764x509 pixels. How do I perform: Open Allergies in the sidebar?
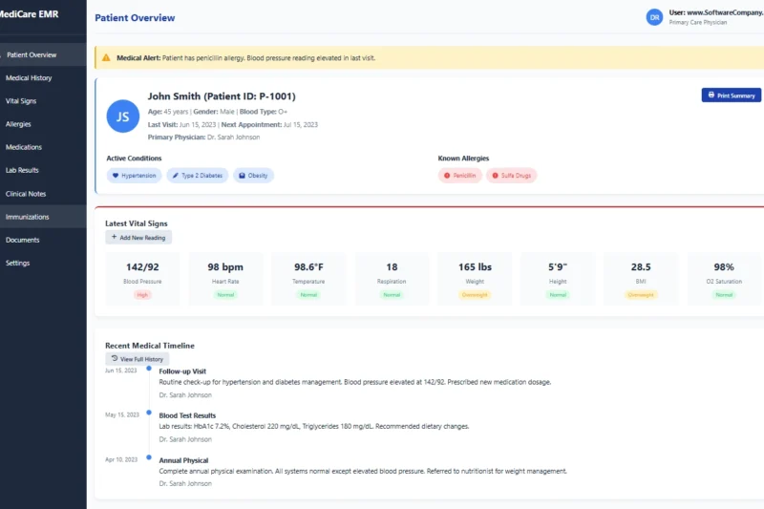(43, 124)
